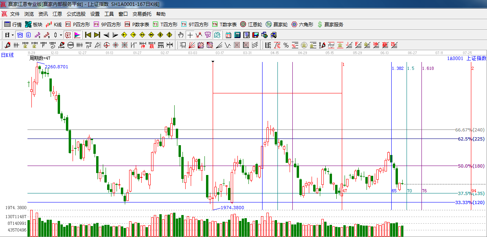Toggle the crosshair cursor button
Screen dimensions: 487x237
pyautogui.click(x=190, y=35)
